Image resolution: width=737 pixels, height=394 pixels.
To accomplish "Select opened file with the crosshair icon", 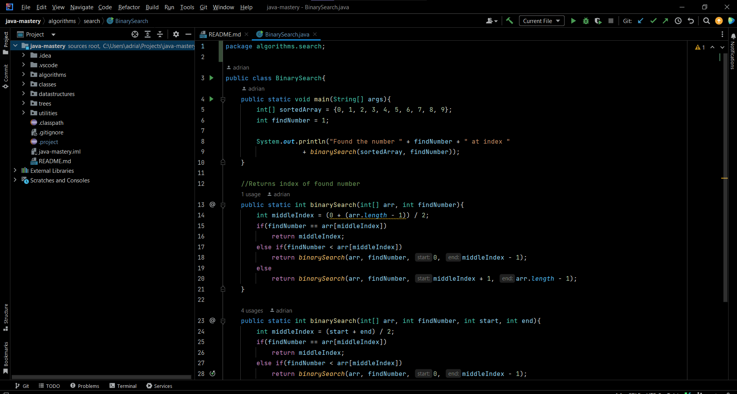I will coord(135,34).
